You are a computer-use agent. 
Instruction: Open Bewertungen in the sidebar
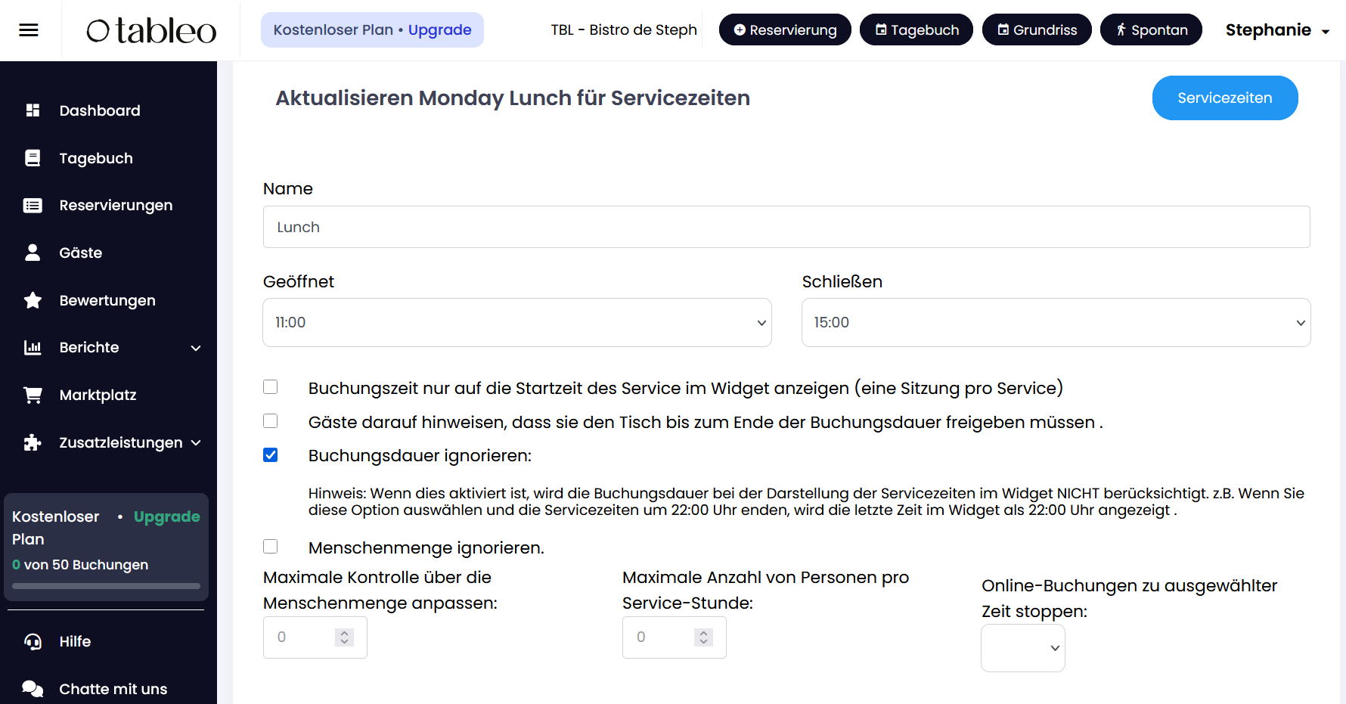point(107,300)
